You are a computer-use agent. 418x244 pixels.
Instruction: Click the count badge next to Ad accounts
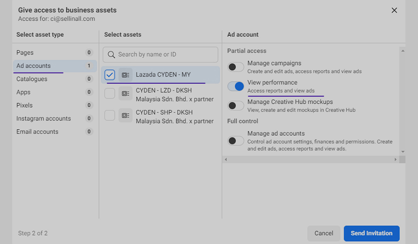[89, 66]
